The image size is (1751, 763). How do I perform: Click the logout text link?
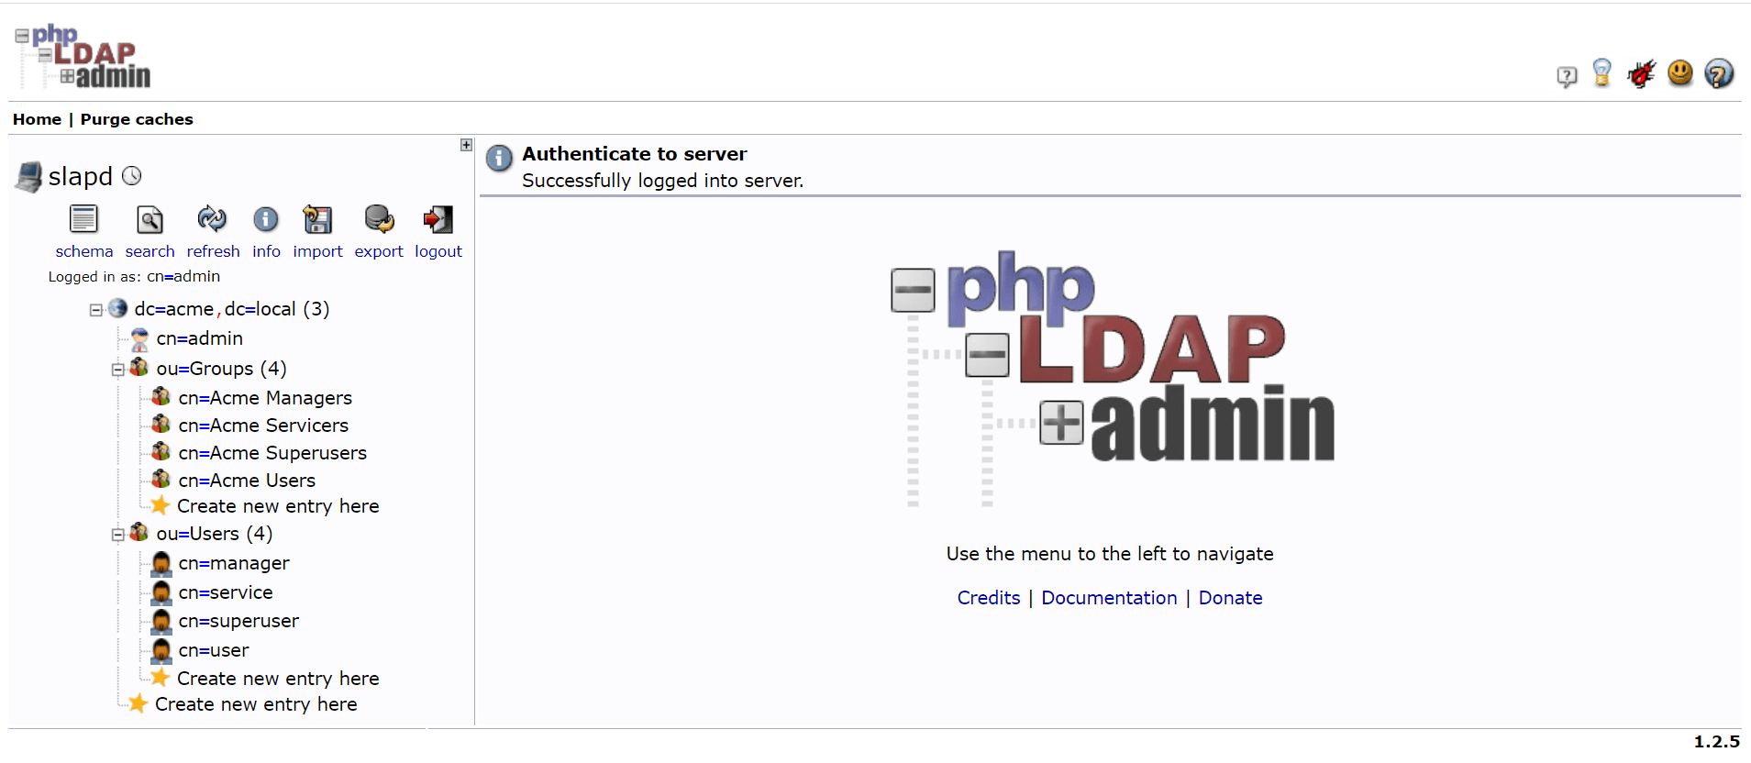[438, 251]
